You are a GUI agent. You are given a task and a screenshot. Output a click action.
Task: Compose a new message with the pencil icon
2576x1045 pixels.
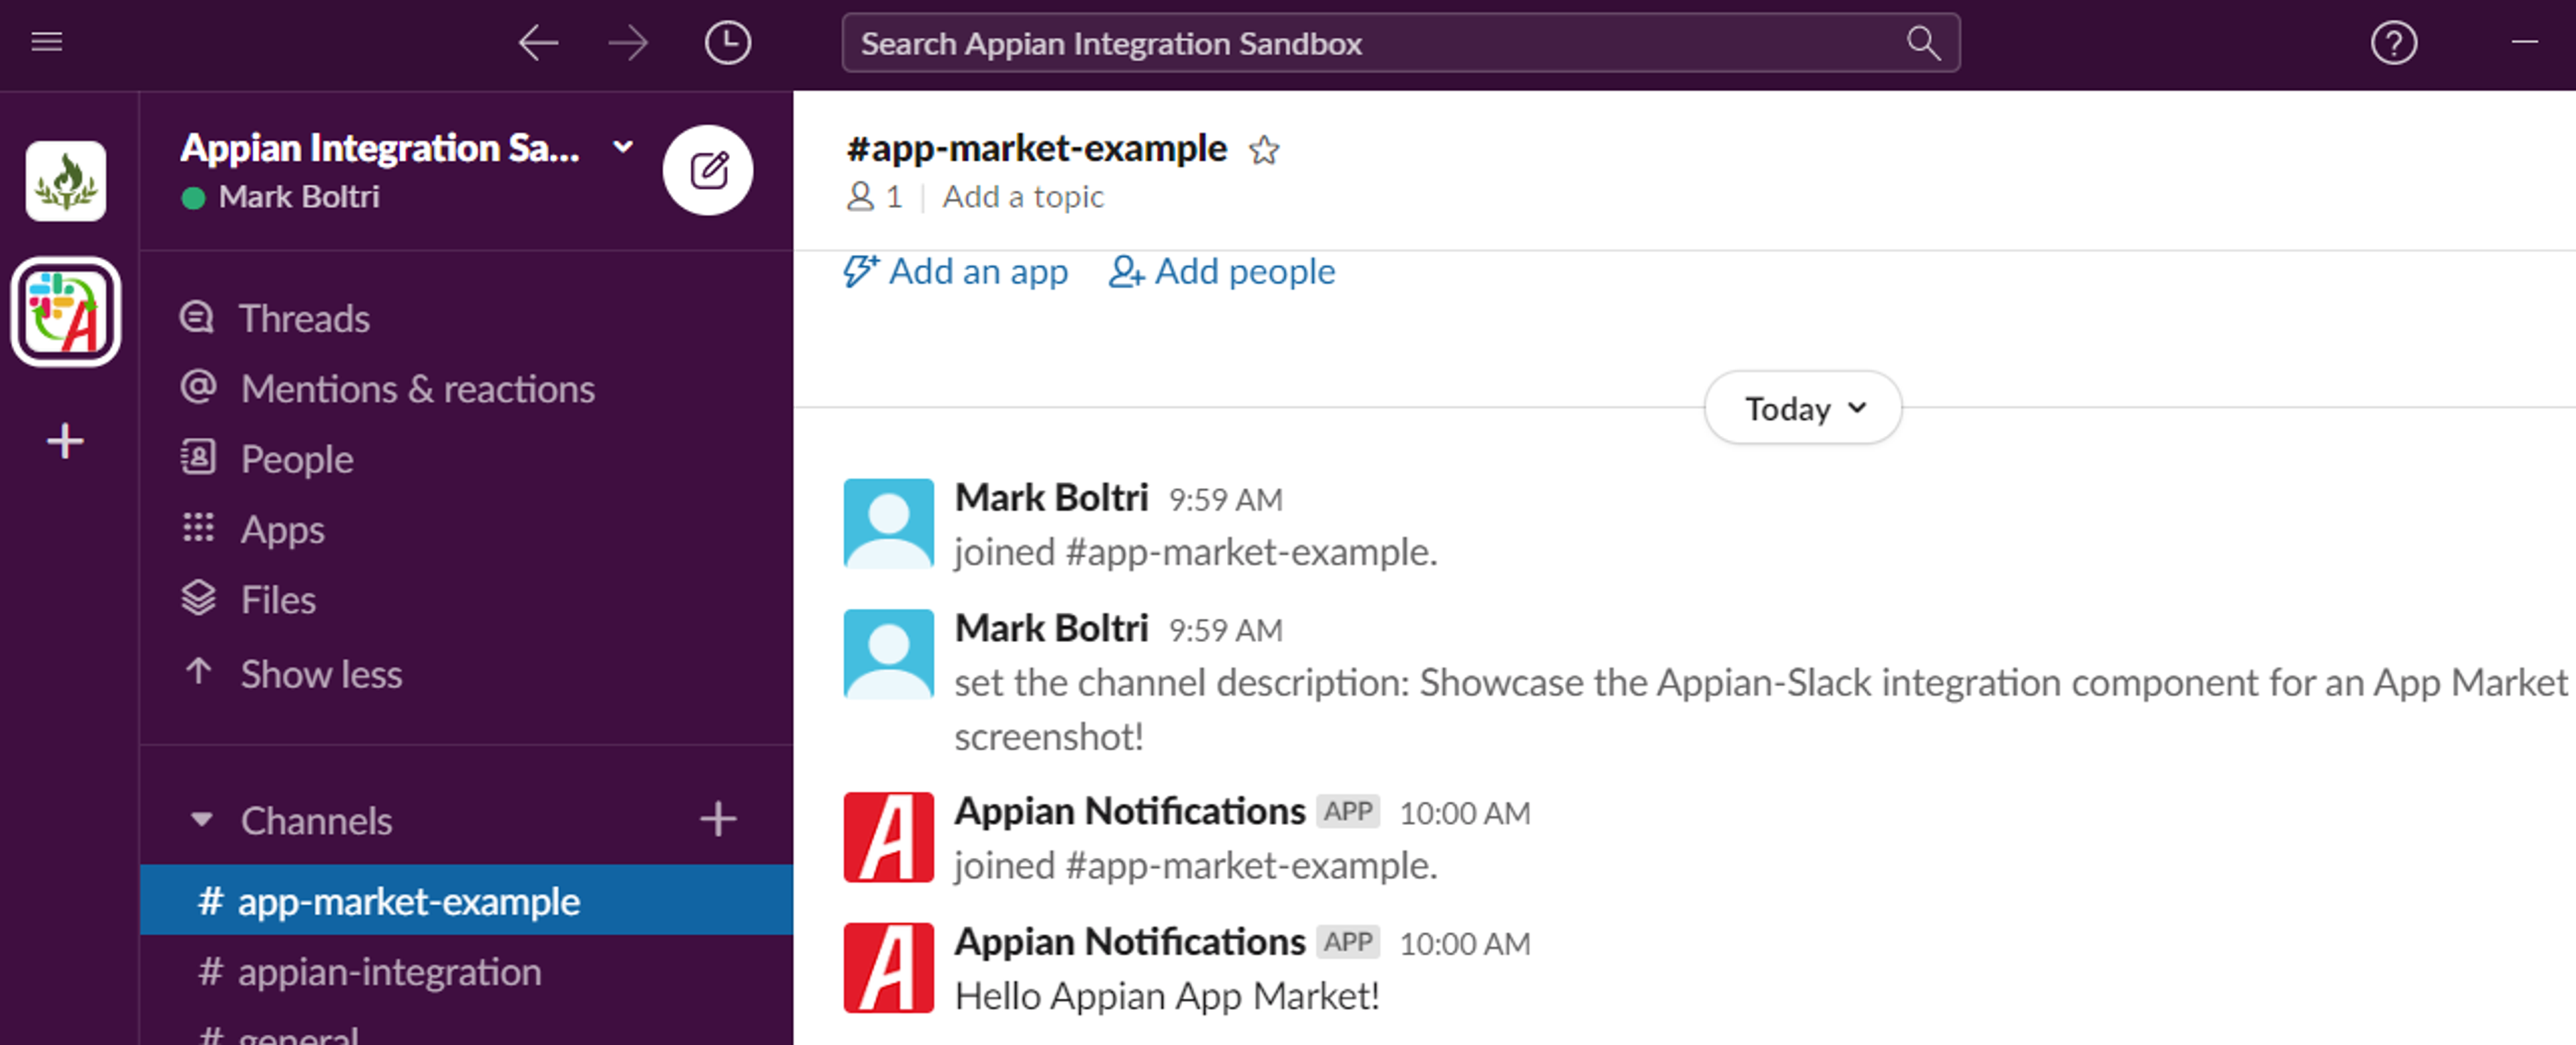pos(708,170)
